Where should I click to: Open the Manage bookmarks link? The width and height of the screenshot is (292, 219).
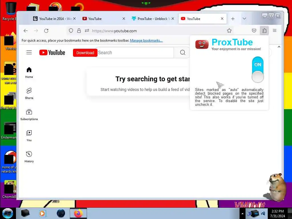tap(146, 40)
